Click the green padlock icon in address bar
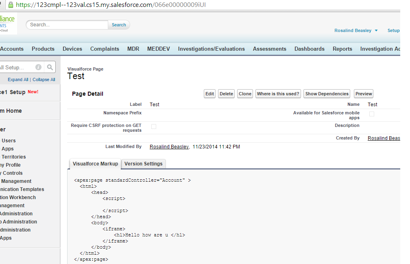 tap(10, 5)
